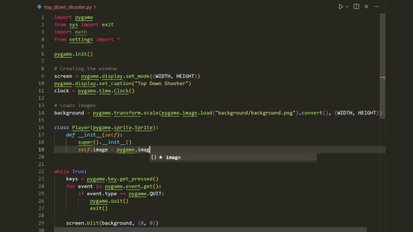Click the "Top Down Shooter" caption string

[161, 83]
